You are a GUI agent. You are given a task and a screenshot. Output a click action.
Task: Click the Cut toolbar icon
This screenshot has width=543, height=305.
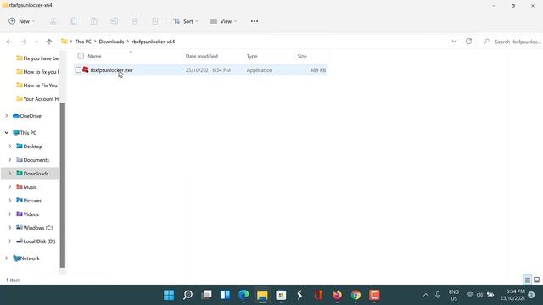(x=53, y=21)
